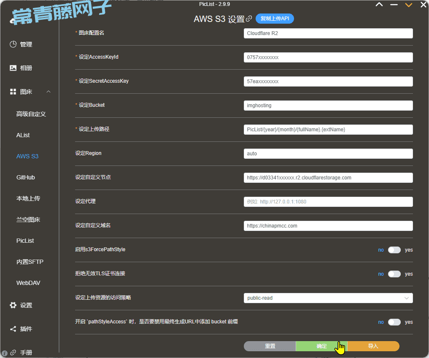This screenshot has height=358, width=429.
Task: Open the 手册 manual link icon
Action: click(13, 353)
